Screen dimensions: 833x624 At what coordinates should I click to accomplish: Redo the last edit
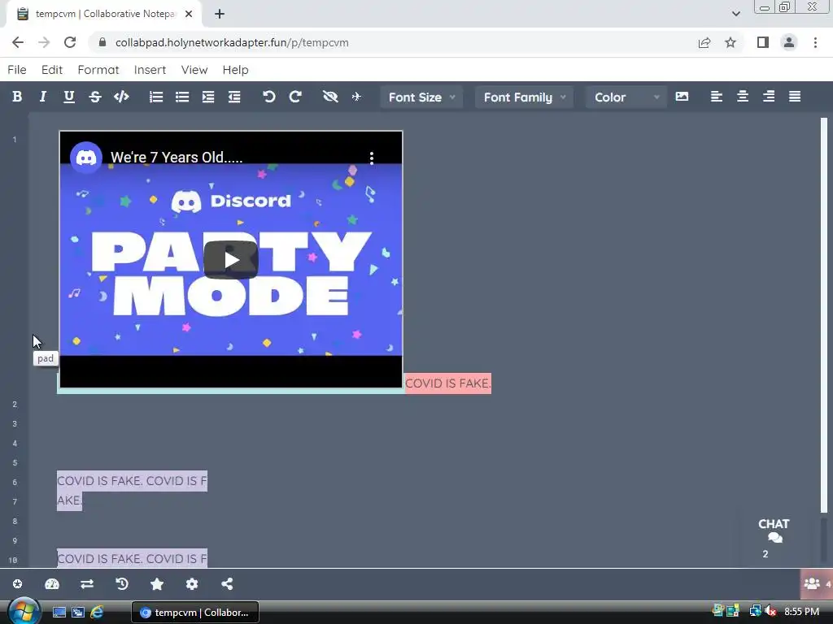click(295, 97)
